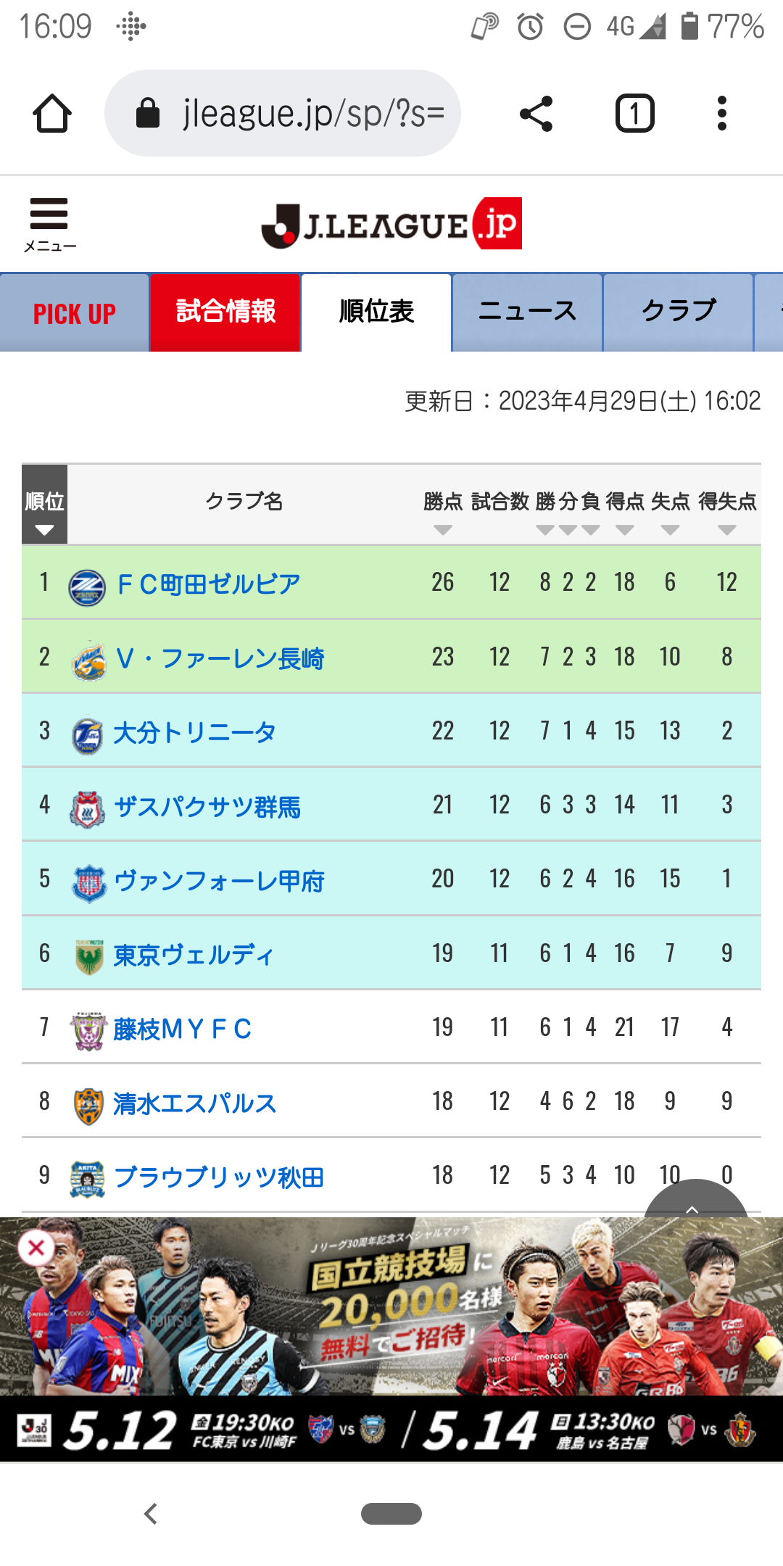Switch to the ニュース tab

click(x=527, y=312)
